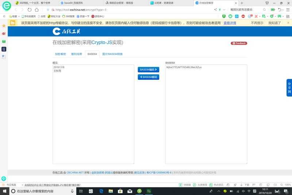Switch to the 博客后台管理 tab

[120, 3]
